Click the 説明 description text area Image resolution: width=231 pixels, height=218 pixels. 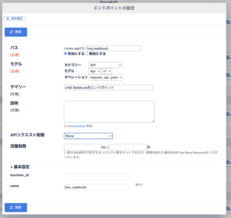[x=109, y=112]
